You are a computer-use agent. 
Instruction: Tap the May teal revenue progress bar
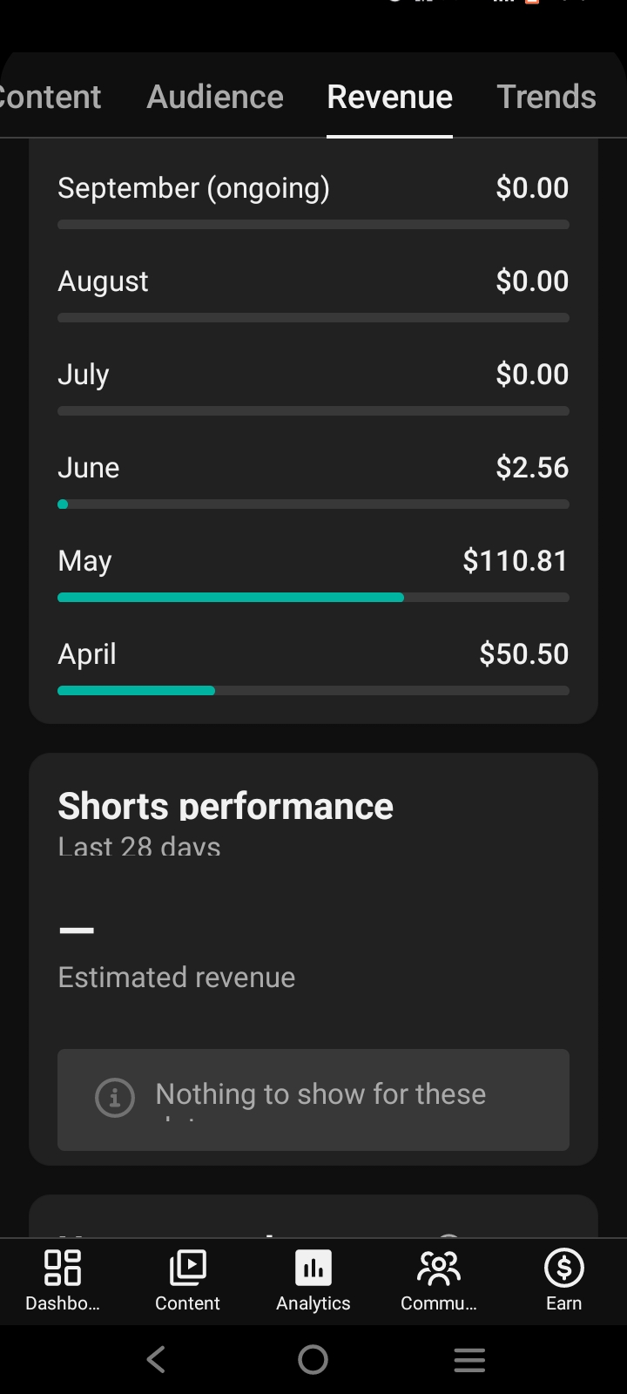click(231, 598)
